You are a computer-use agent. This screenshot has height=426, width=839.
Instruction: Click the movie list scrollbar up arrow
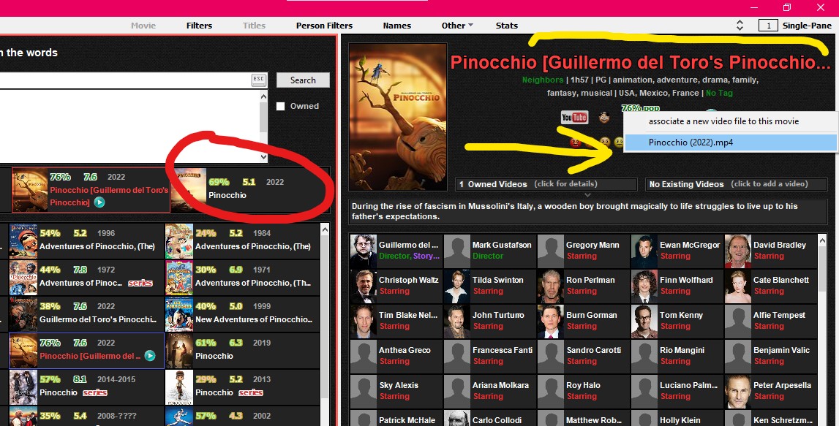pyautogui.click(x=325, y=229)
